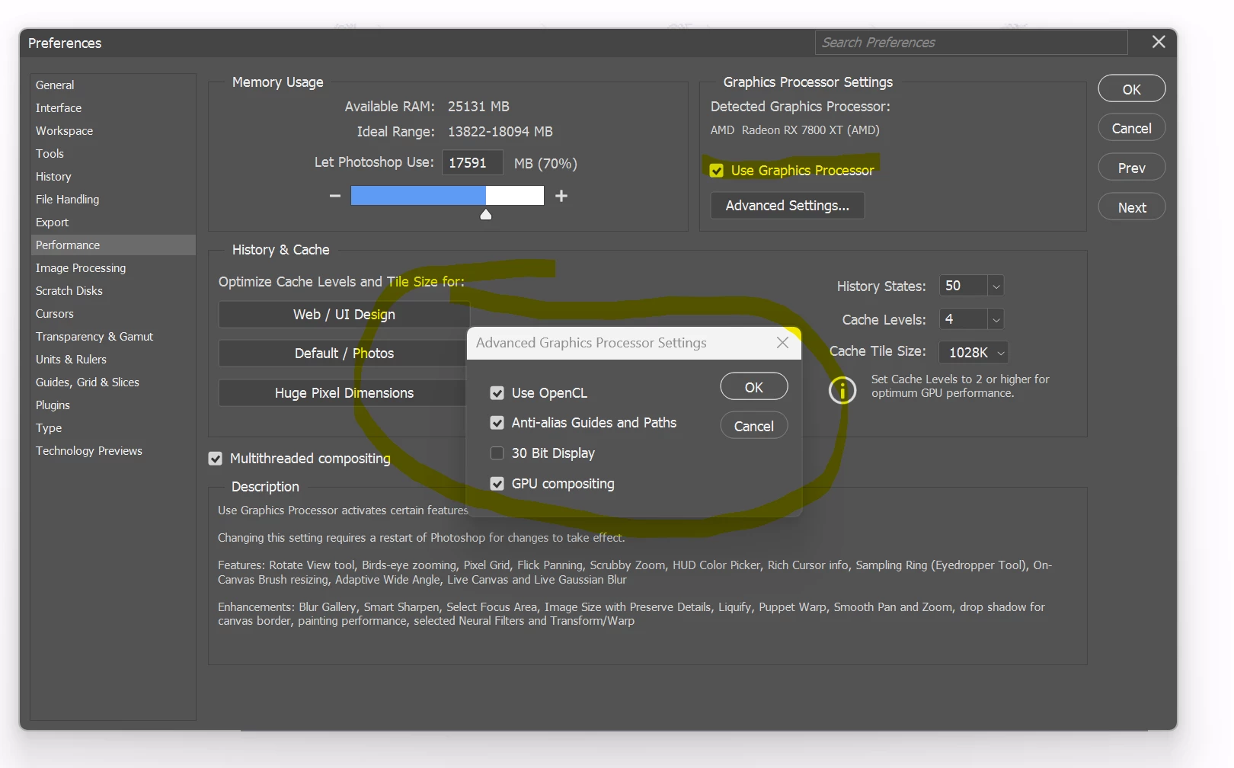Disable the Use OpenCL checkbox
The height and width of the screenshot is (768, 1234).
click(x=497, y=393)
